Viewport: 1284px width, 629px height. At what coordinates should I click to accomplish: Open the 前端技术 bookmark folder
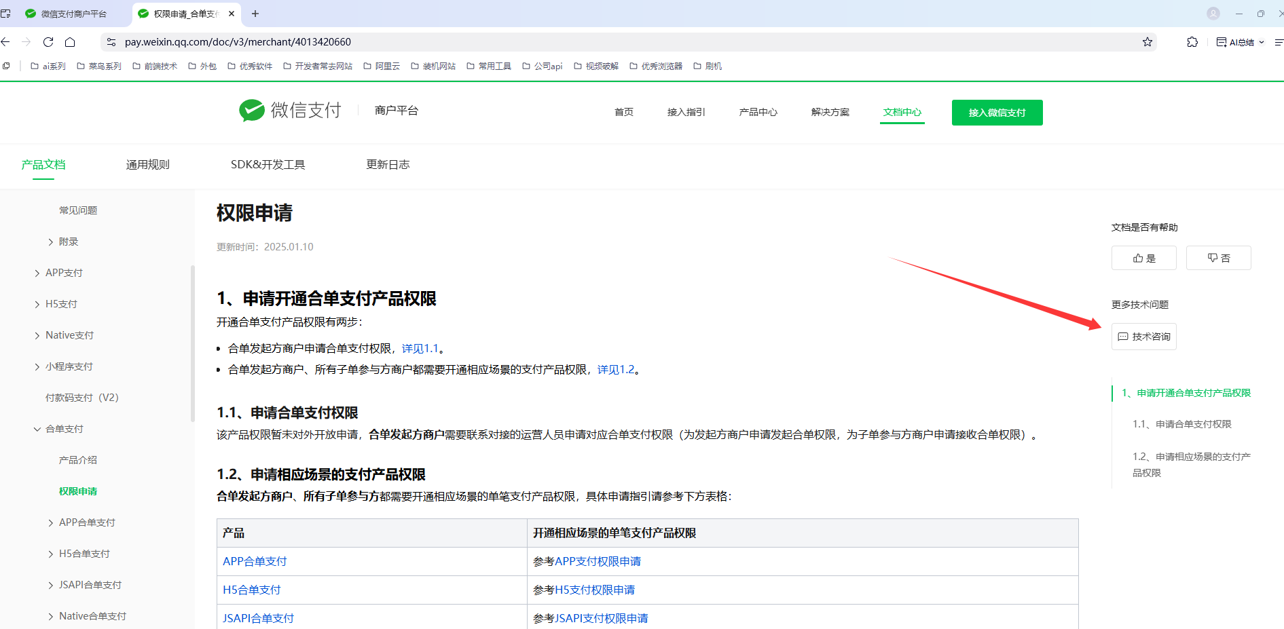click(155, 66)
